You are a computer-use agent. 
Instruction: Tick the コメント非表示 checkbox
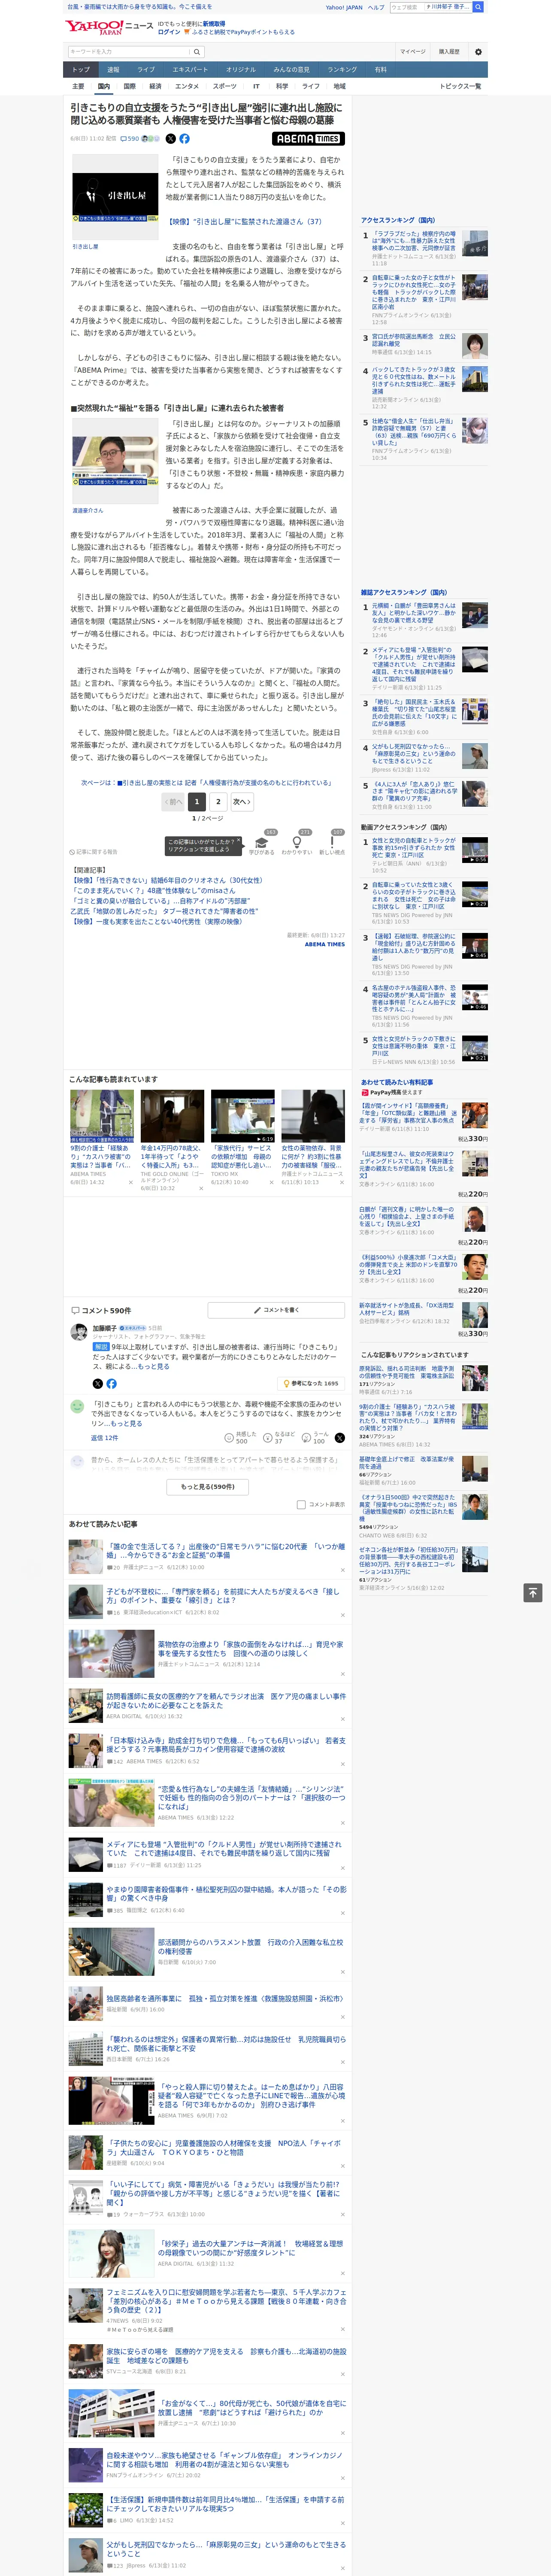[x=301, y=1504]
